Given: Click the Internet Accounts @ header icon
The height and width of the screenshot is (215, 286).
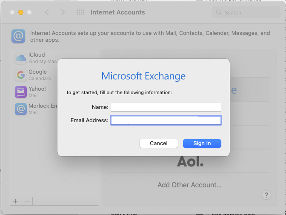Looking at the screenshot, I should click(x=18, y=36).
